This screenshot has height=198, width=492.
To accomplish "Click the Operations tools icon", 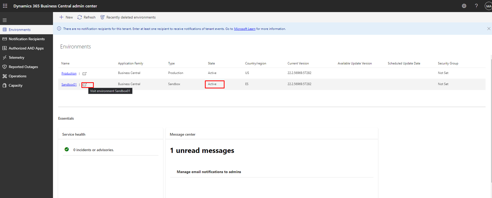I will 5,76.
